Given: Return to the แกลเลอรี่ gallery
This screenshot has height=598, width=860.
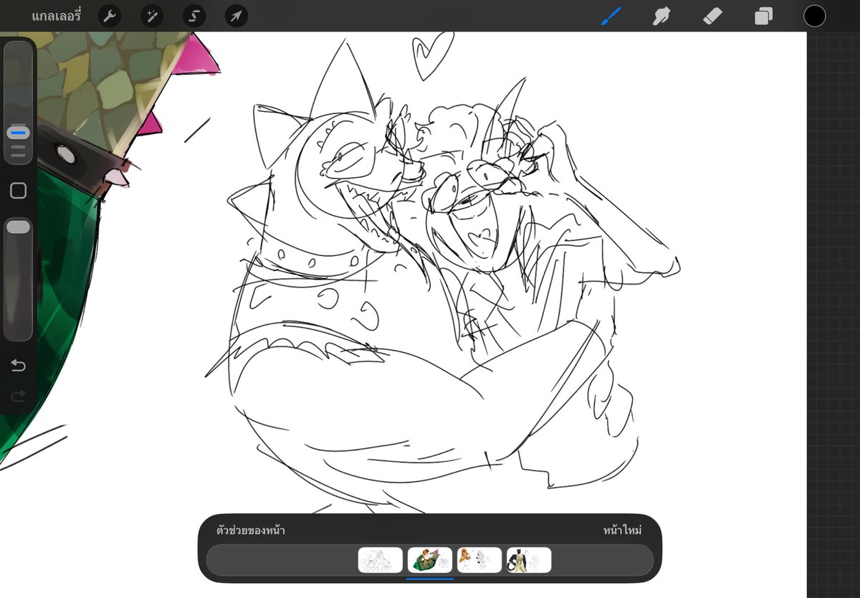Looking at the screenshot, I should click(57, 15).
